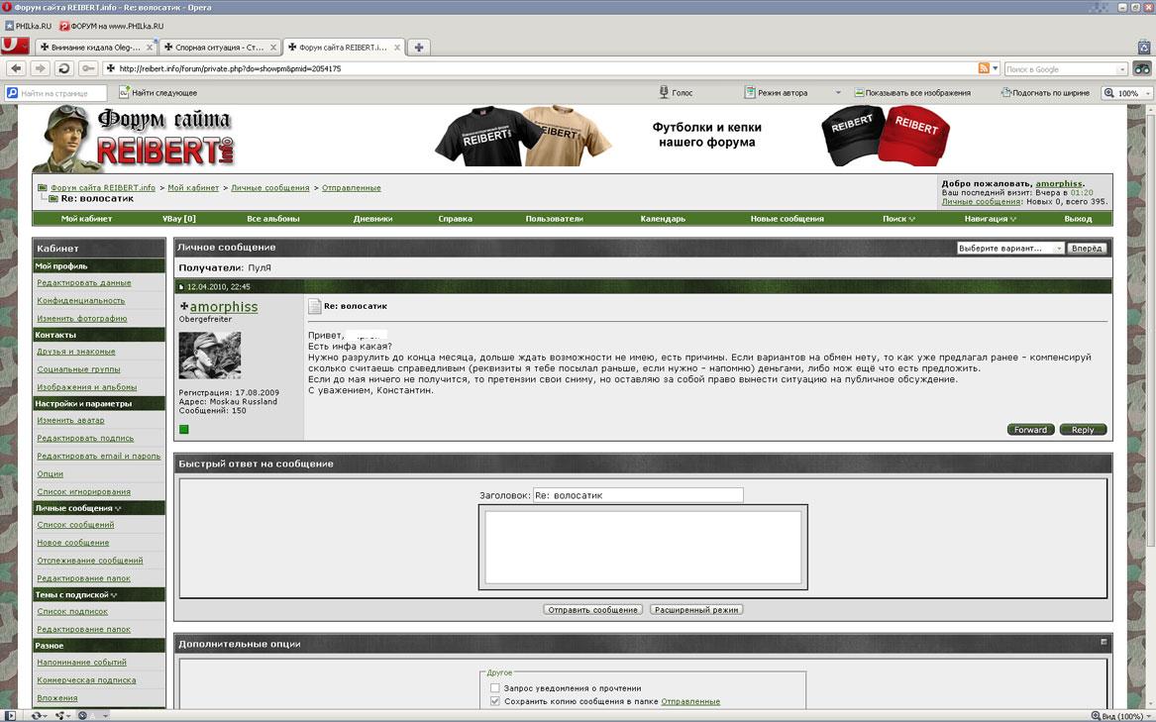Collapse the 'Дополнительные опции' panel icon

(x=1103, y=643)
